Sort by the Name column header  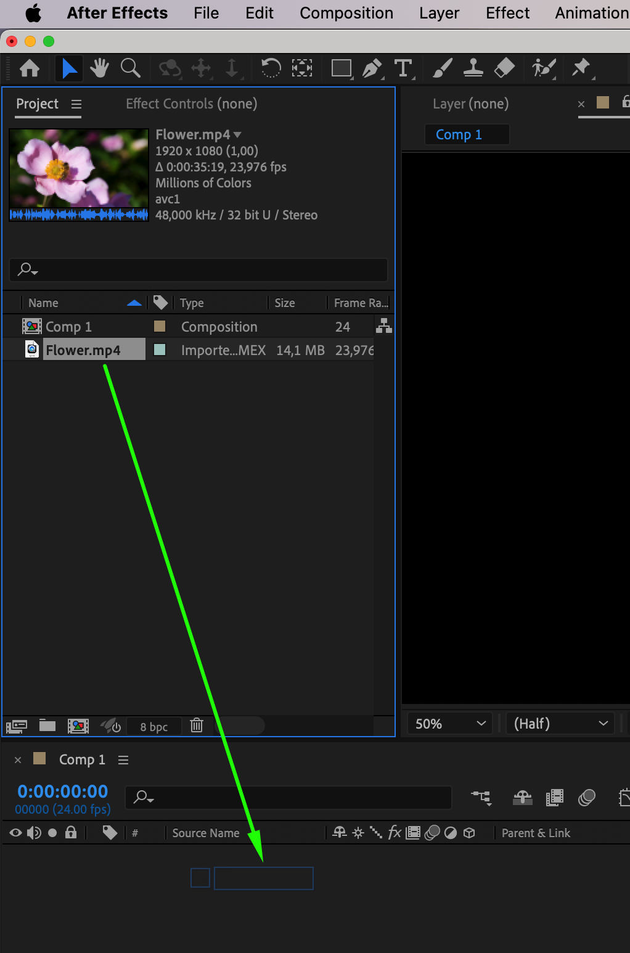(x=43, y=303)
